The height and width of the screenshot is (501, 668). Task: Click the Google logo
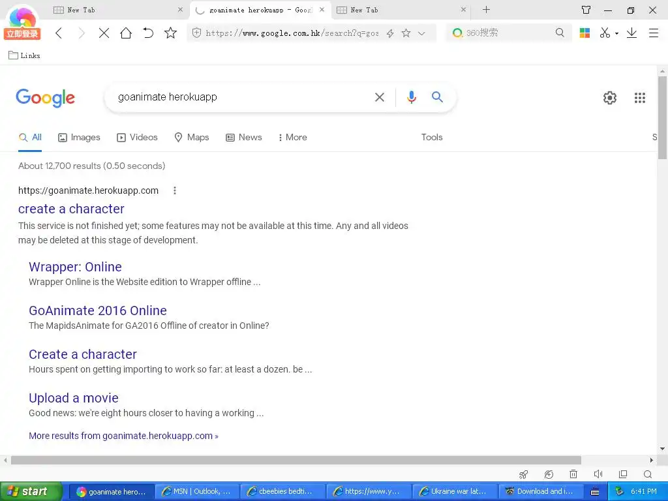pos(45,98)
